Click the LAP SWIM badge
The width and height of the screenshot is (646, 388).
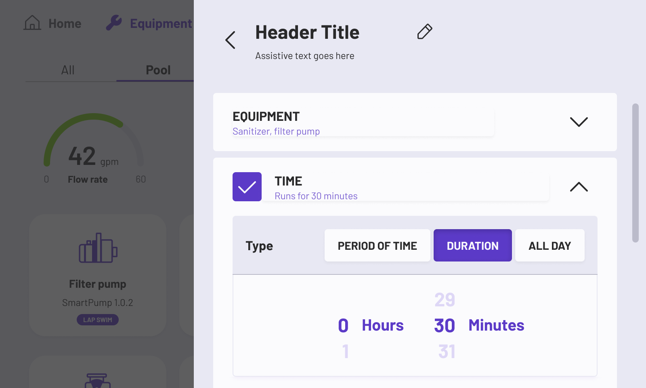[98, 320]
